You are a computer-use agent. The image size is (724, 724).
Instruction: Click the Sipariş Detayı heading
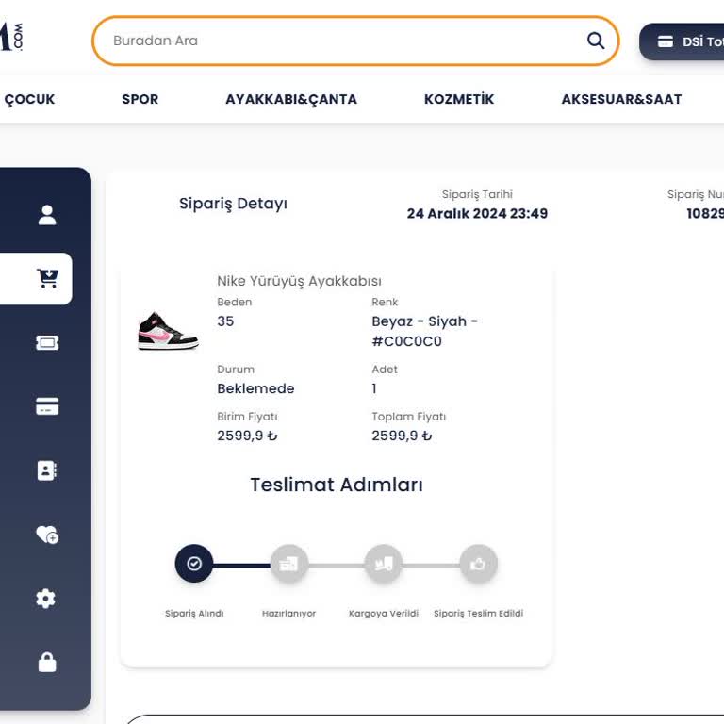[x=233, y=204]
